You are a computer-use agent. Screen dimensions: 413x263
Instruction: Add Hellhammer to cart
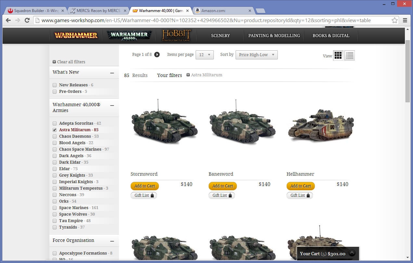point(301,186)
